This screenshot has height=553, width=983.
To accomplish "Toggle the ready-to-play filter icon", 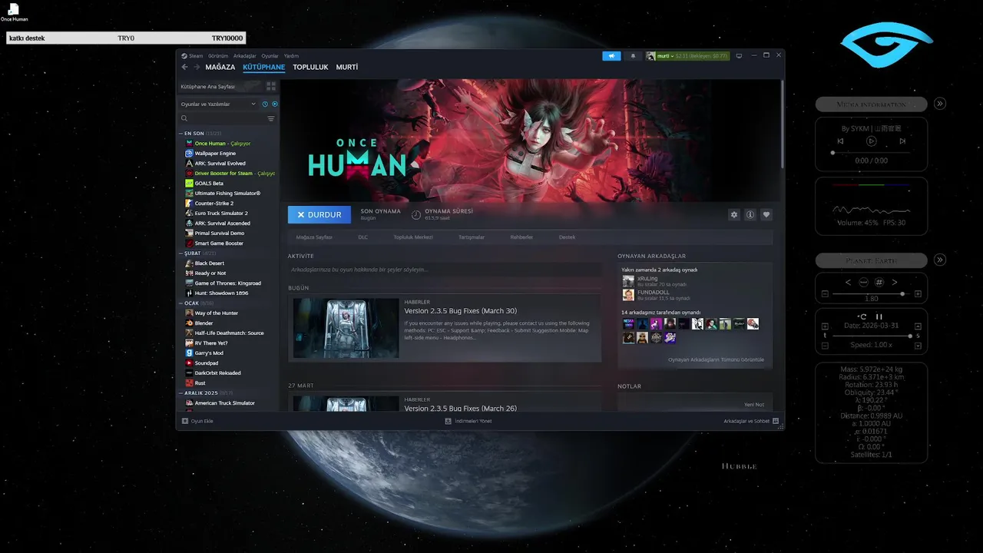I will 275,104.
